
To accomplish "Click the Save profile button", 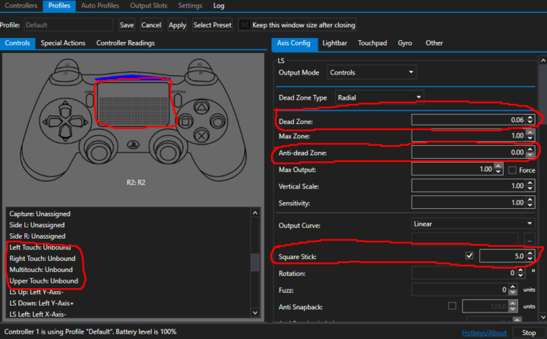I will (x=127, y=25).
